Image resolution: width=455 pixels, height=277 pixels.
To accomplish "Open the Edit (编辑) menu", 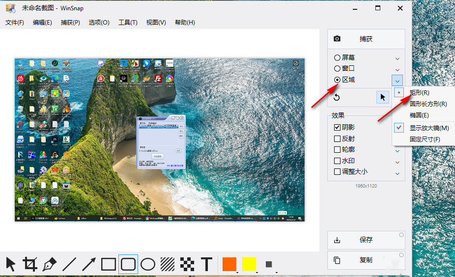I will point(42,22).
